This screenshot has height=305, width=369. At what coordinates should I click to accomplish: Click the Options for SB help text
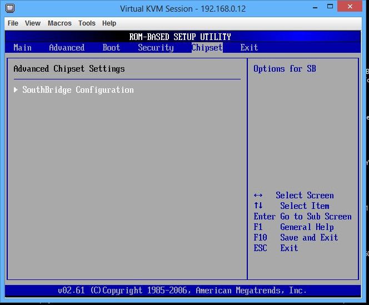click(x=285, y=69)
